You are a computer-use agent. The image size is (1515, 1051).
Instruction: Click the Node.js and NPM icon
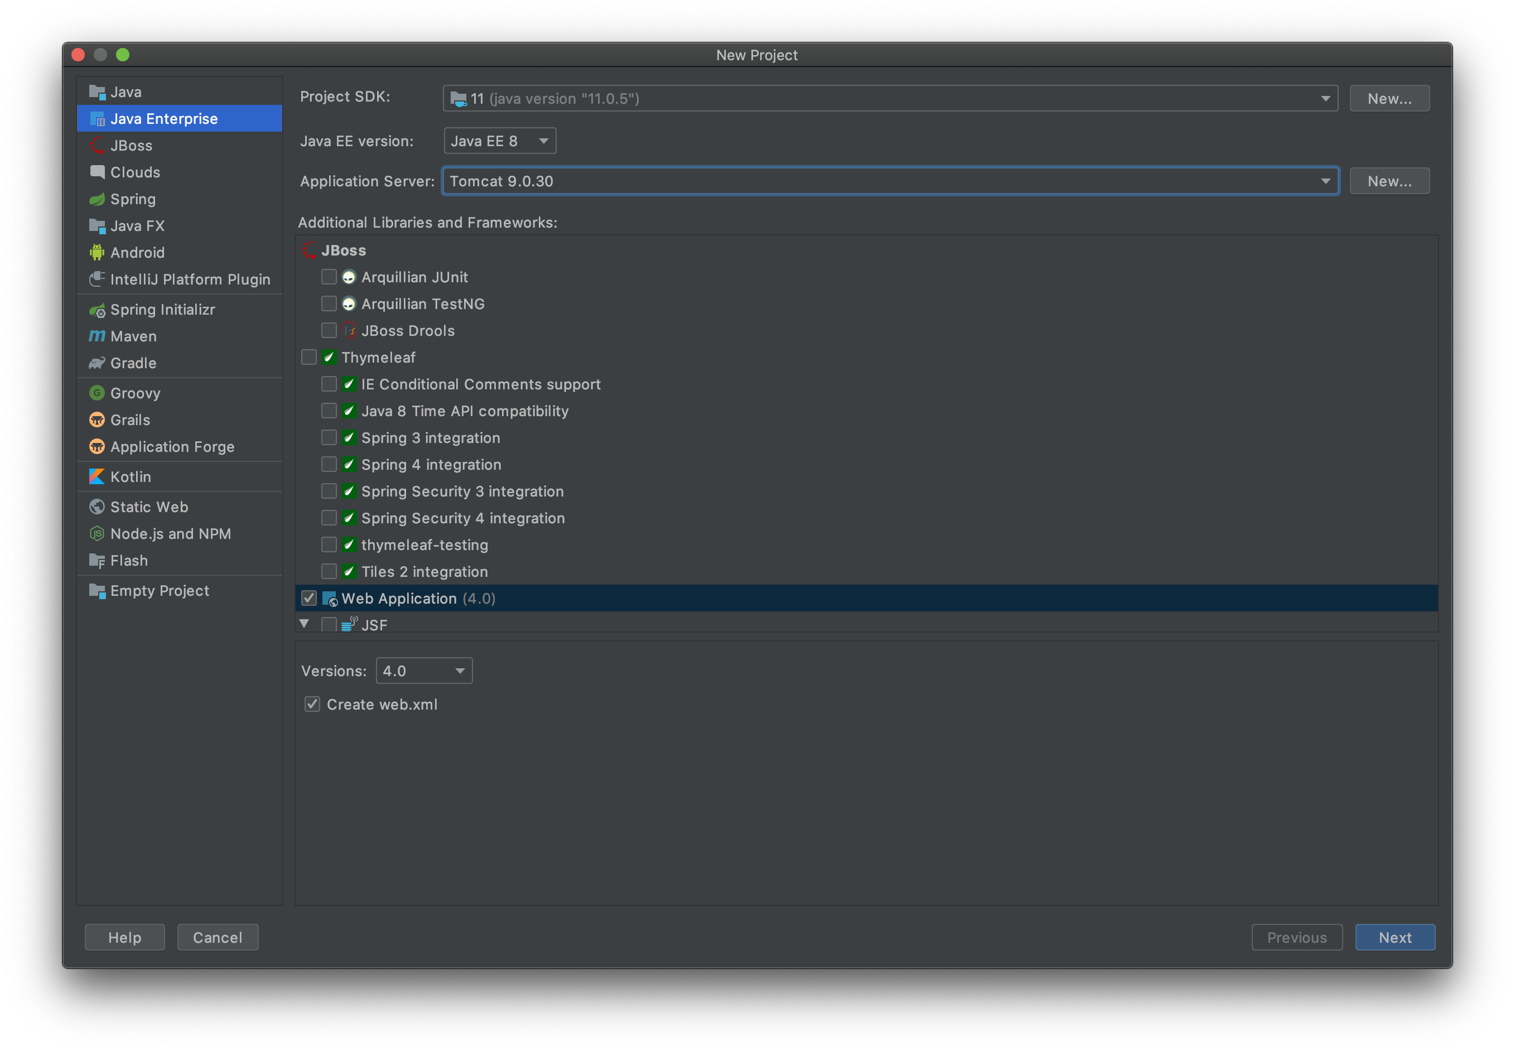tap(97, 533)
